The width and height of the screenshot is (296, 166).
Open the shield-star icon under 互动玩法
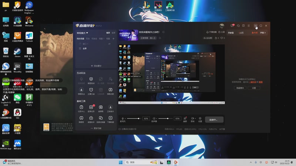(x=91, y=79)
